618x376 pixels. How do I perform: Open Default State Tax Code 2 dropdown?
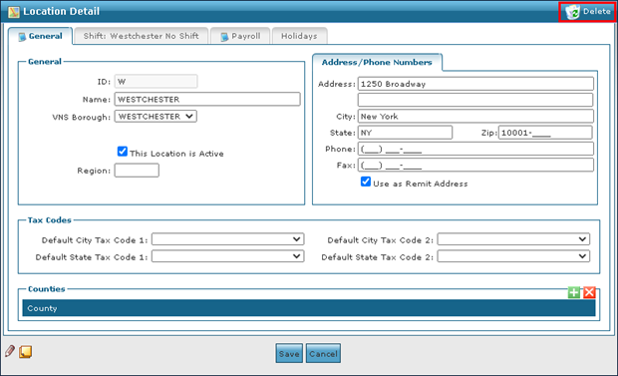tap(513, 256)
